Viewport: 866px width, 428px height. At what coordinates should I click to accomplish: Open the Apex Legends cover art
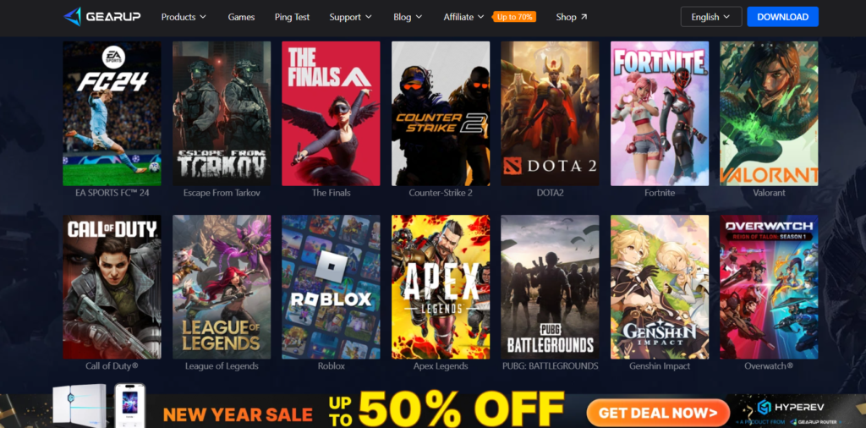tap(441, 287)
